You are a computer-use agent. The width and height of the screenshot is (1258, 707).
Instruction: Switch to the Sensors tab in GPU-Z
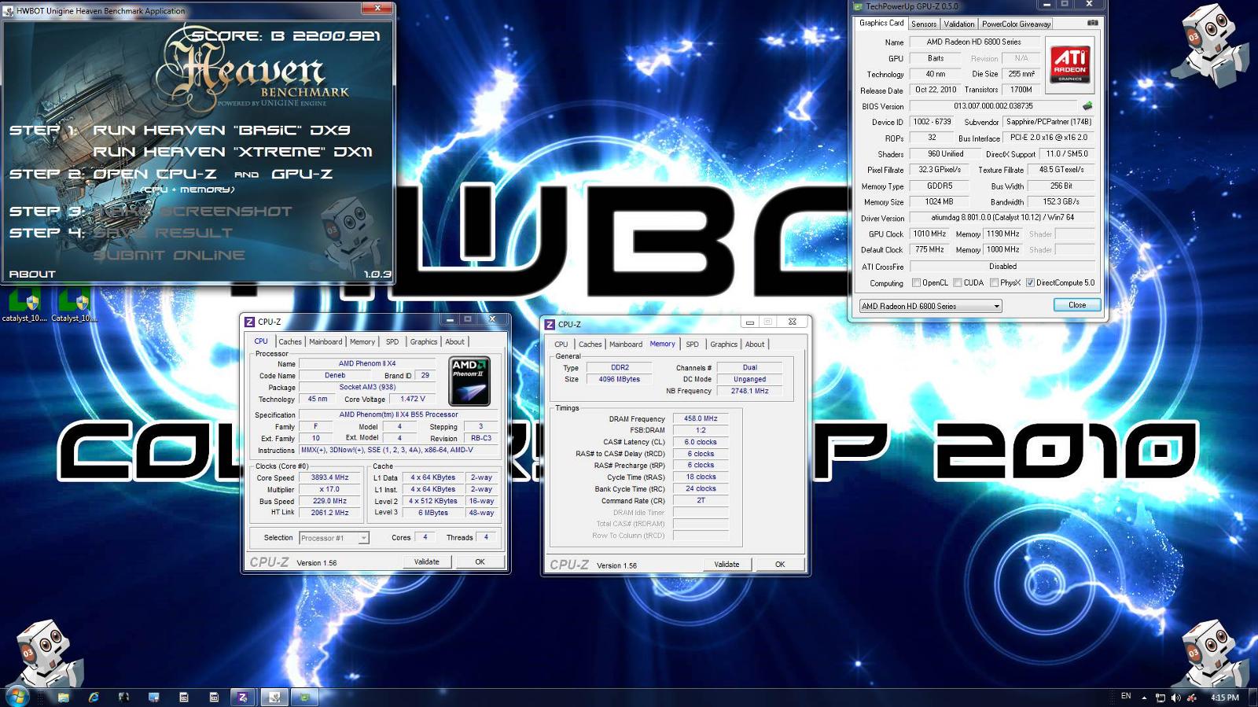(924, 24)
